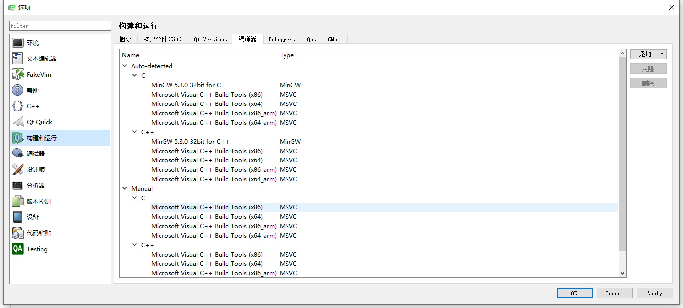683x308 pixels.
Task: Click the 设计师 (Designer) sidebar icon
Action: point(17,169)
